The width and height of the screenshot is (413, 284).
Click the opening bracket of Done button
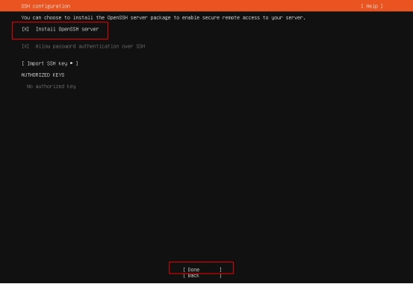(x=184, y=270)
